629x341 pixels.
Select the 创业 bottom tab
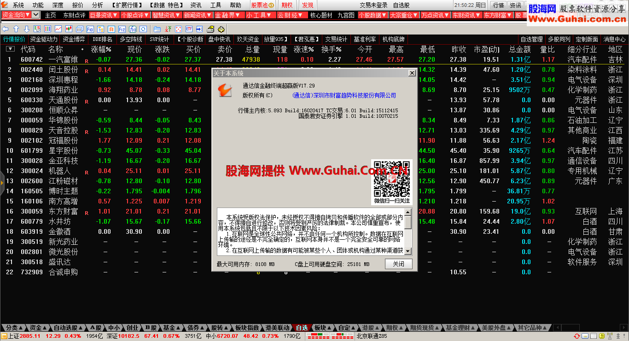132,328
